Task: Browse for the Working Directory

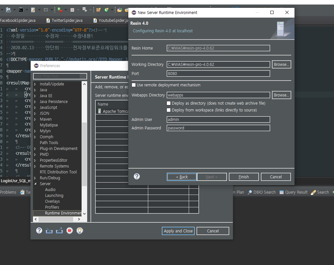Action: pyautogui.click(x=281, y=65)
